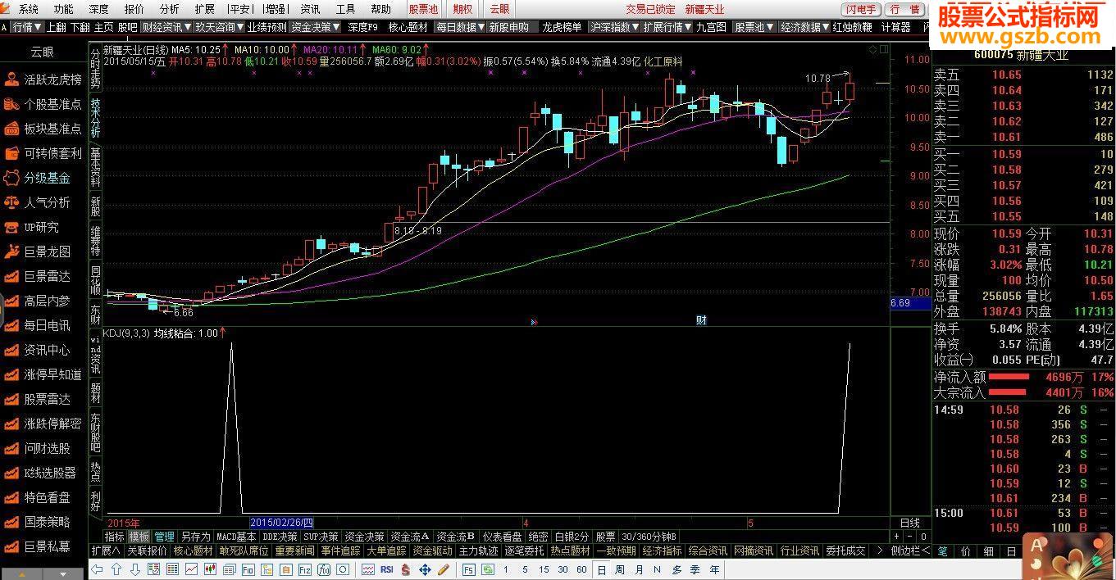Open the 资金决策 dropdown in top toolbar
The width and height of the screenshot is (1116, 580).
pos(315,27)
